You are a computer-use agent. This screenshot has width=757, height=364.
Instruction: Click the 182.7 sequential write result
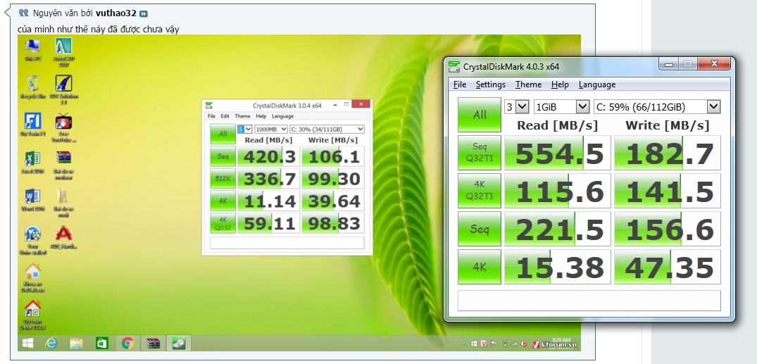click(667, 153)
